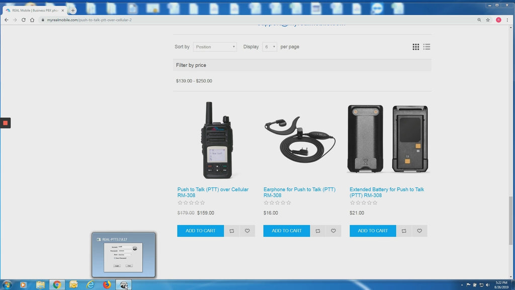Add Push to Talk RM-308 to cart
This screenshot has width=515, height=290.
pos(200,231)
